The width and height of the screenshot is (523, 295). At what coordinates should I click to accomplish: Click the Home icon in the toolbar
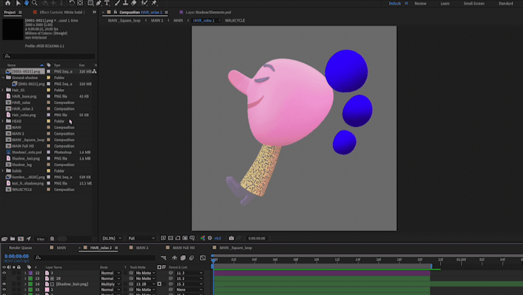8,3
